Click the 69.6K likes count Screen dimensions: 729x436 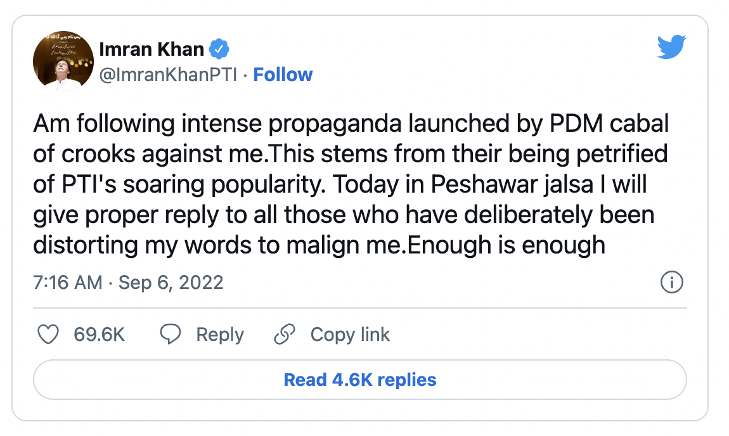point(99,334)
